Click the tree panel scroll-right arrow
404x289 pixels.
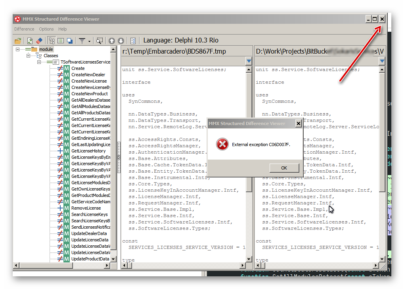(x=107, y=265)
